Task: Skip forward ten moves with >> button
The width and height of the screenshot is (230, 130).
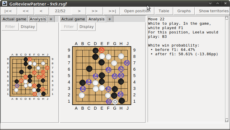Action: pos(95,11)
